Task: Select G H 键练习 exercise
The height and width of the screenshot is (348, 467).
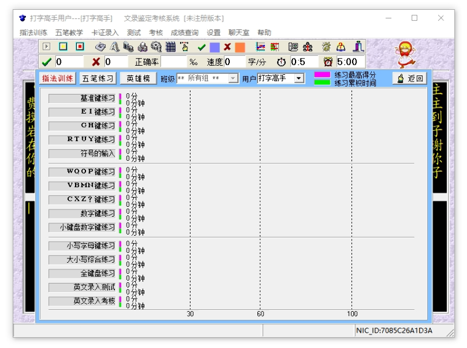Action: 82,126
